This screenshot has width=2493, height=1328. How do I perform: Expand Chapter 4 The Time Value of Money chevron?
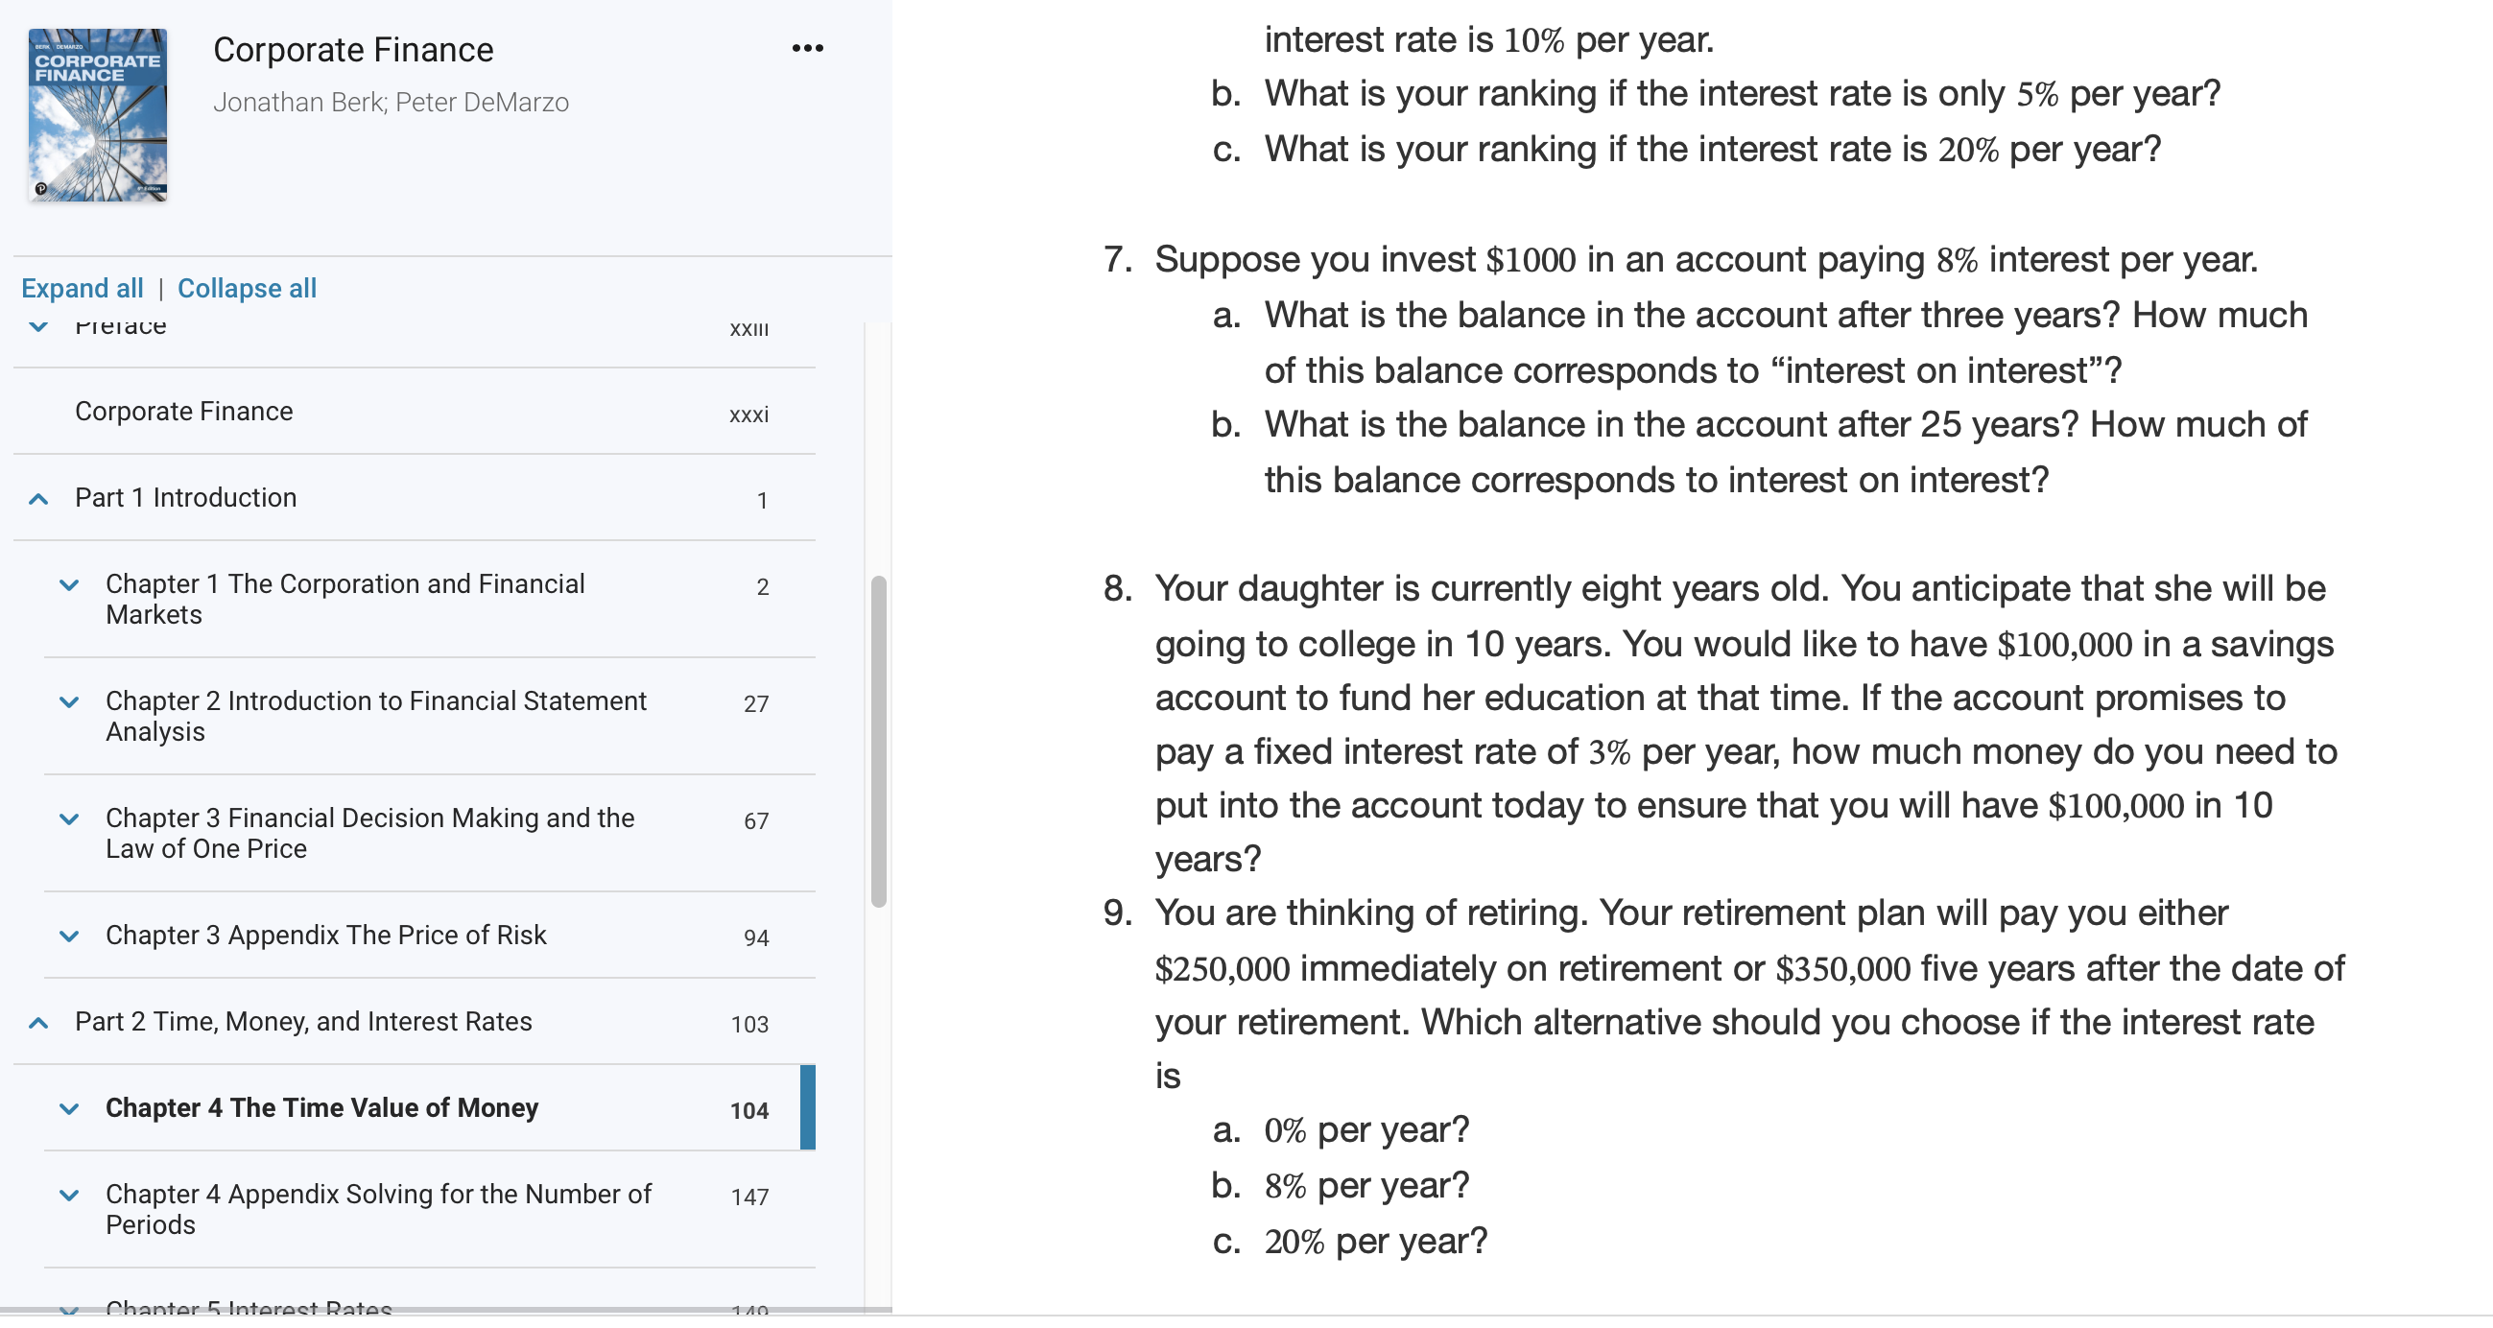(69, 1109)
